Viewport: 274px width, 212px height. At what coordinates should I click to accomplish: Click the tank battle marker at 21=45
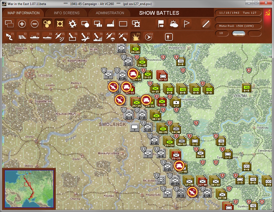click(179, 166)
